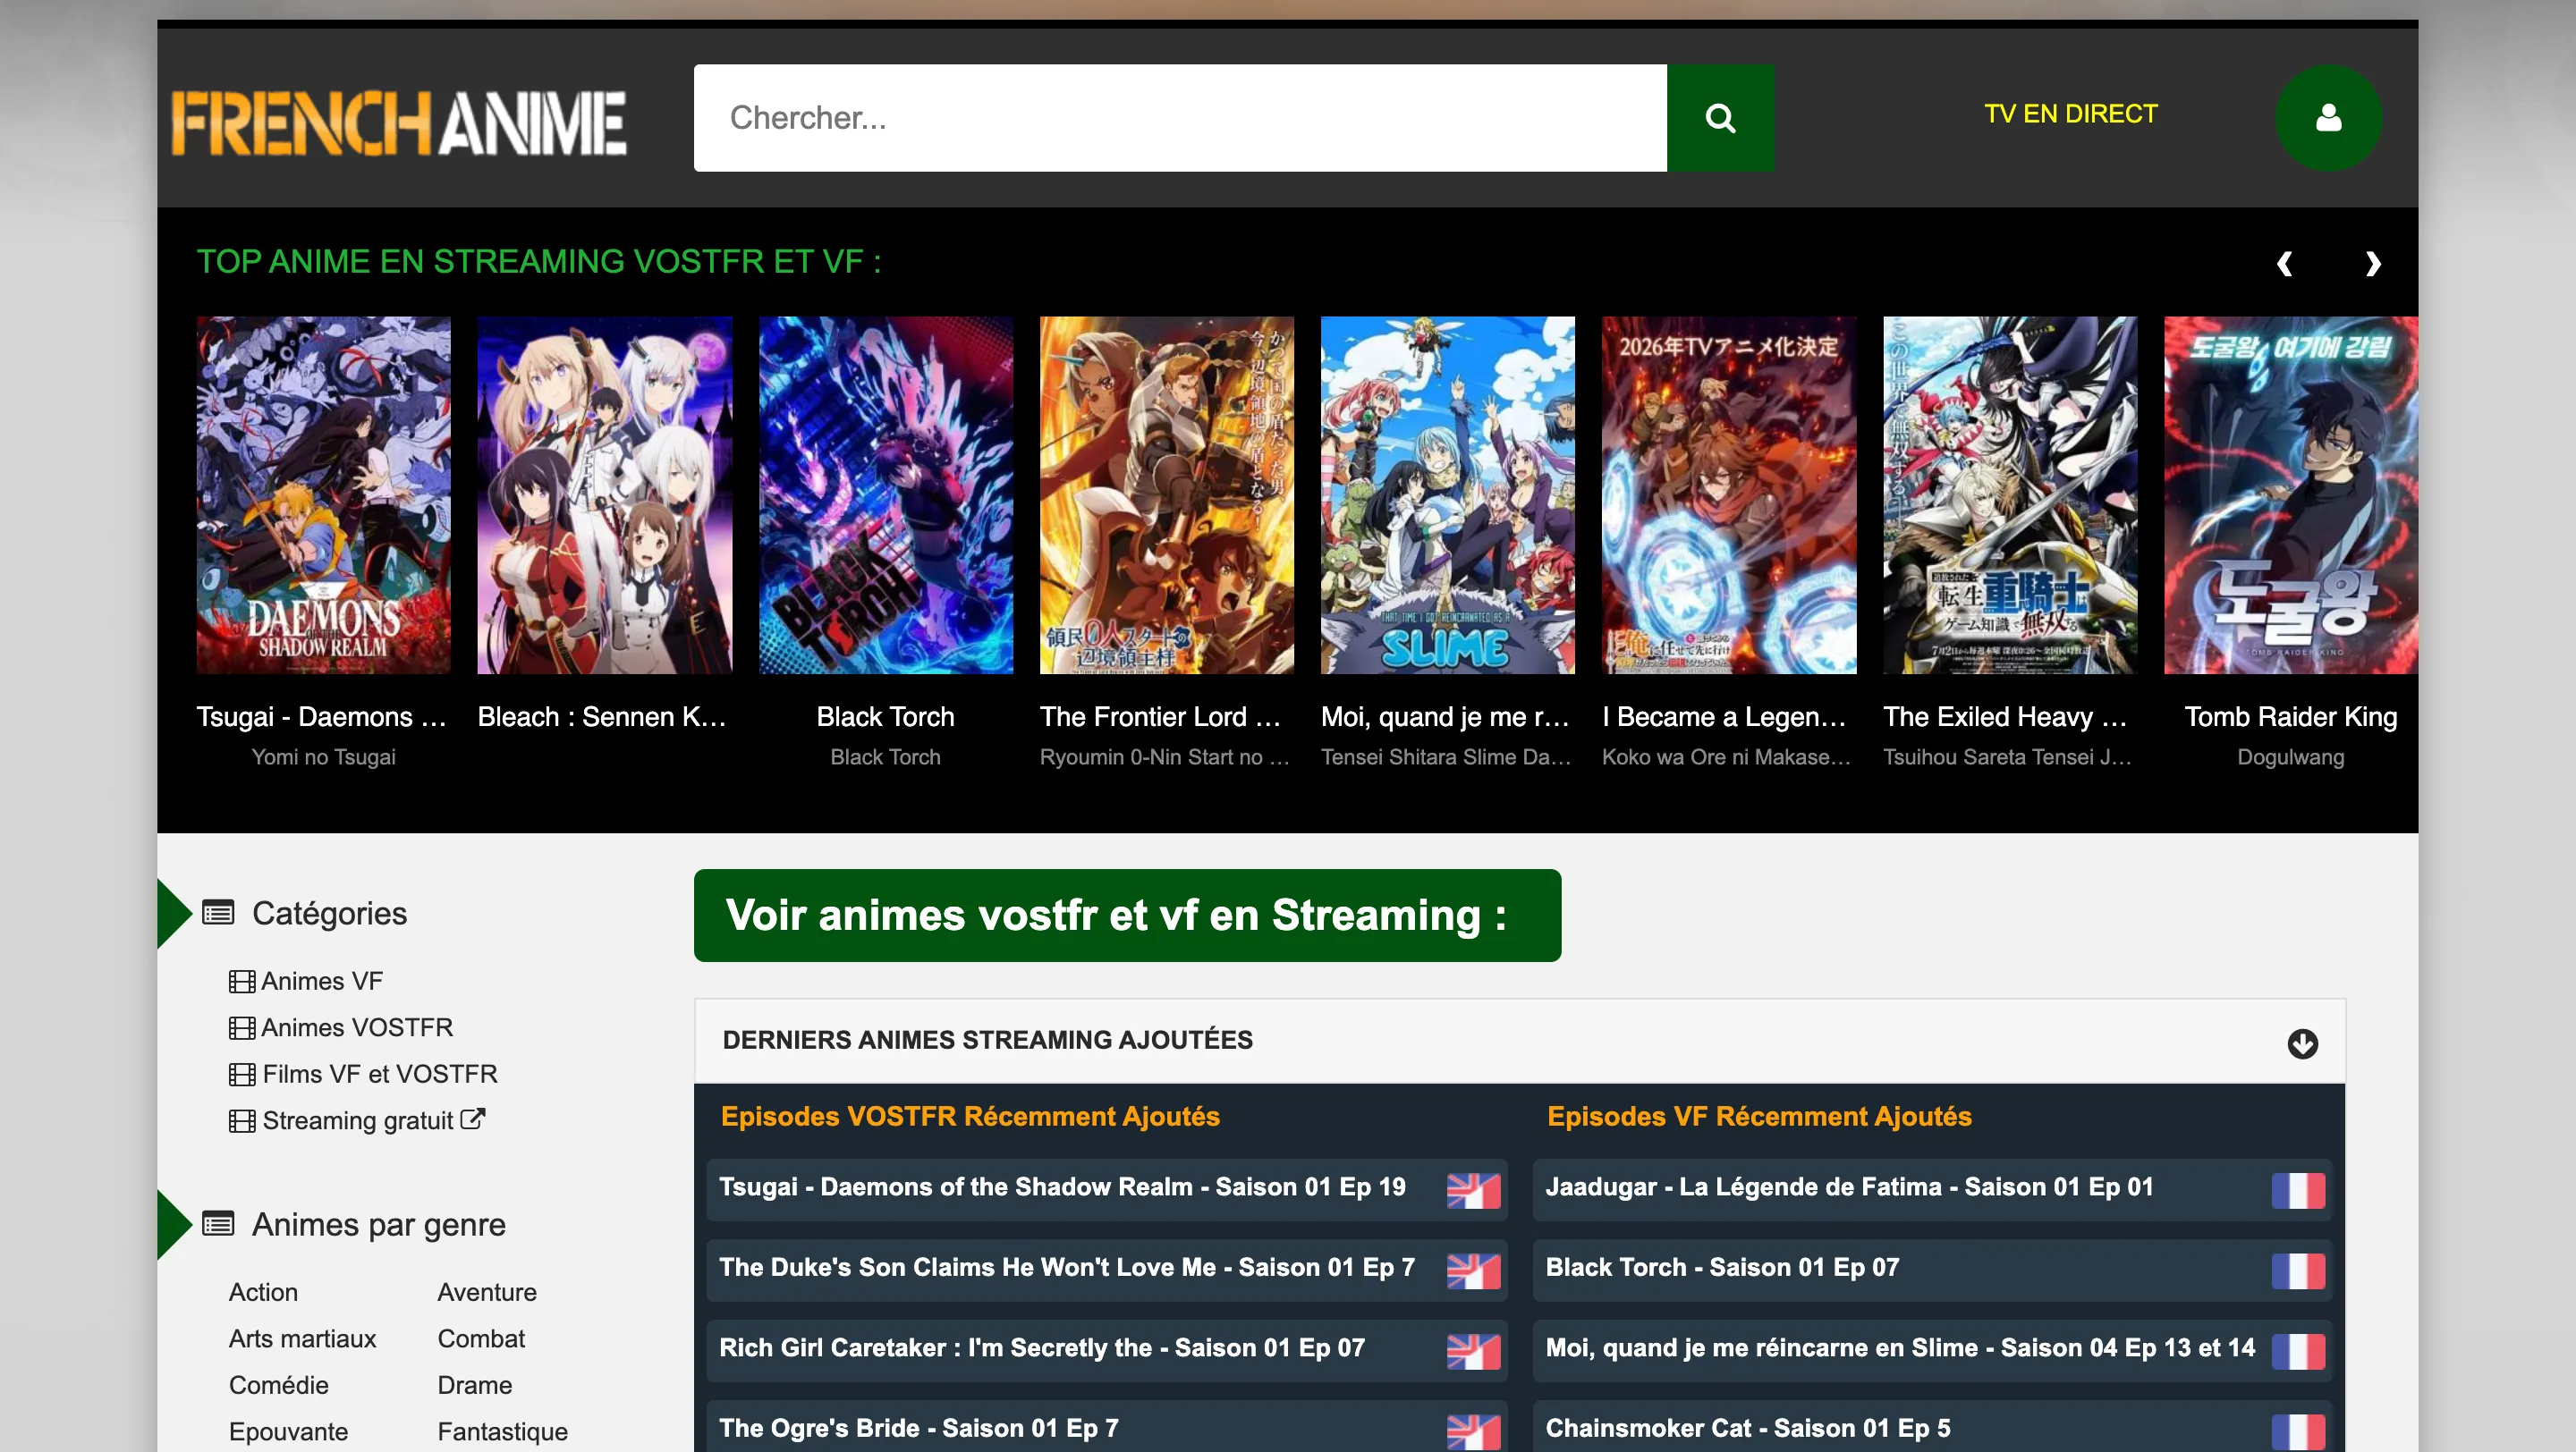Focus the Chercher search field
This screenshot has width=2576, height=1452.
(x=1180, y=118)
